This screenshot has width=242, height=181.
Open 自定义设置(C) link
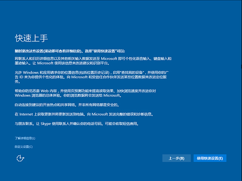[x=24, y=147]
